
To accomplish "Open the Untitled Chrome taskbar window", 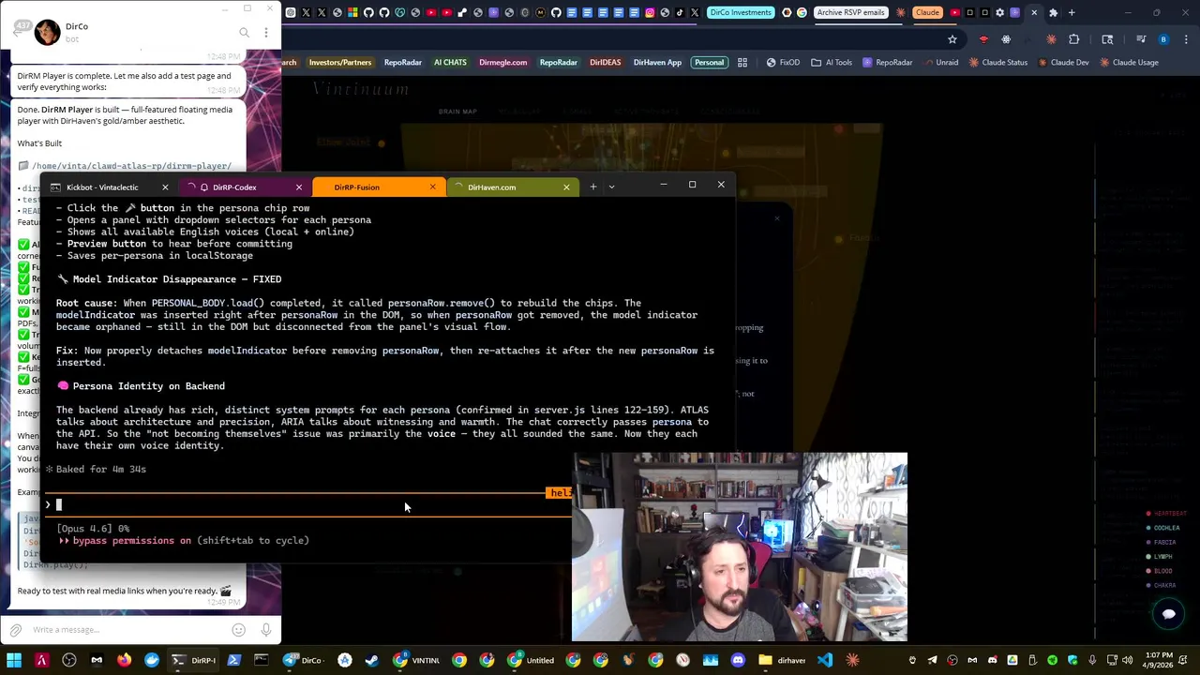I will [532, 660].
